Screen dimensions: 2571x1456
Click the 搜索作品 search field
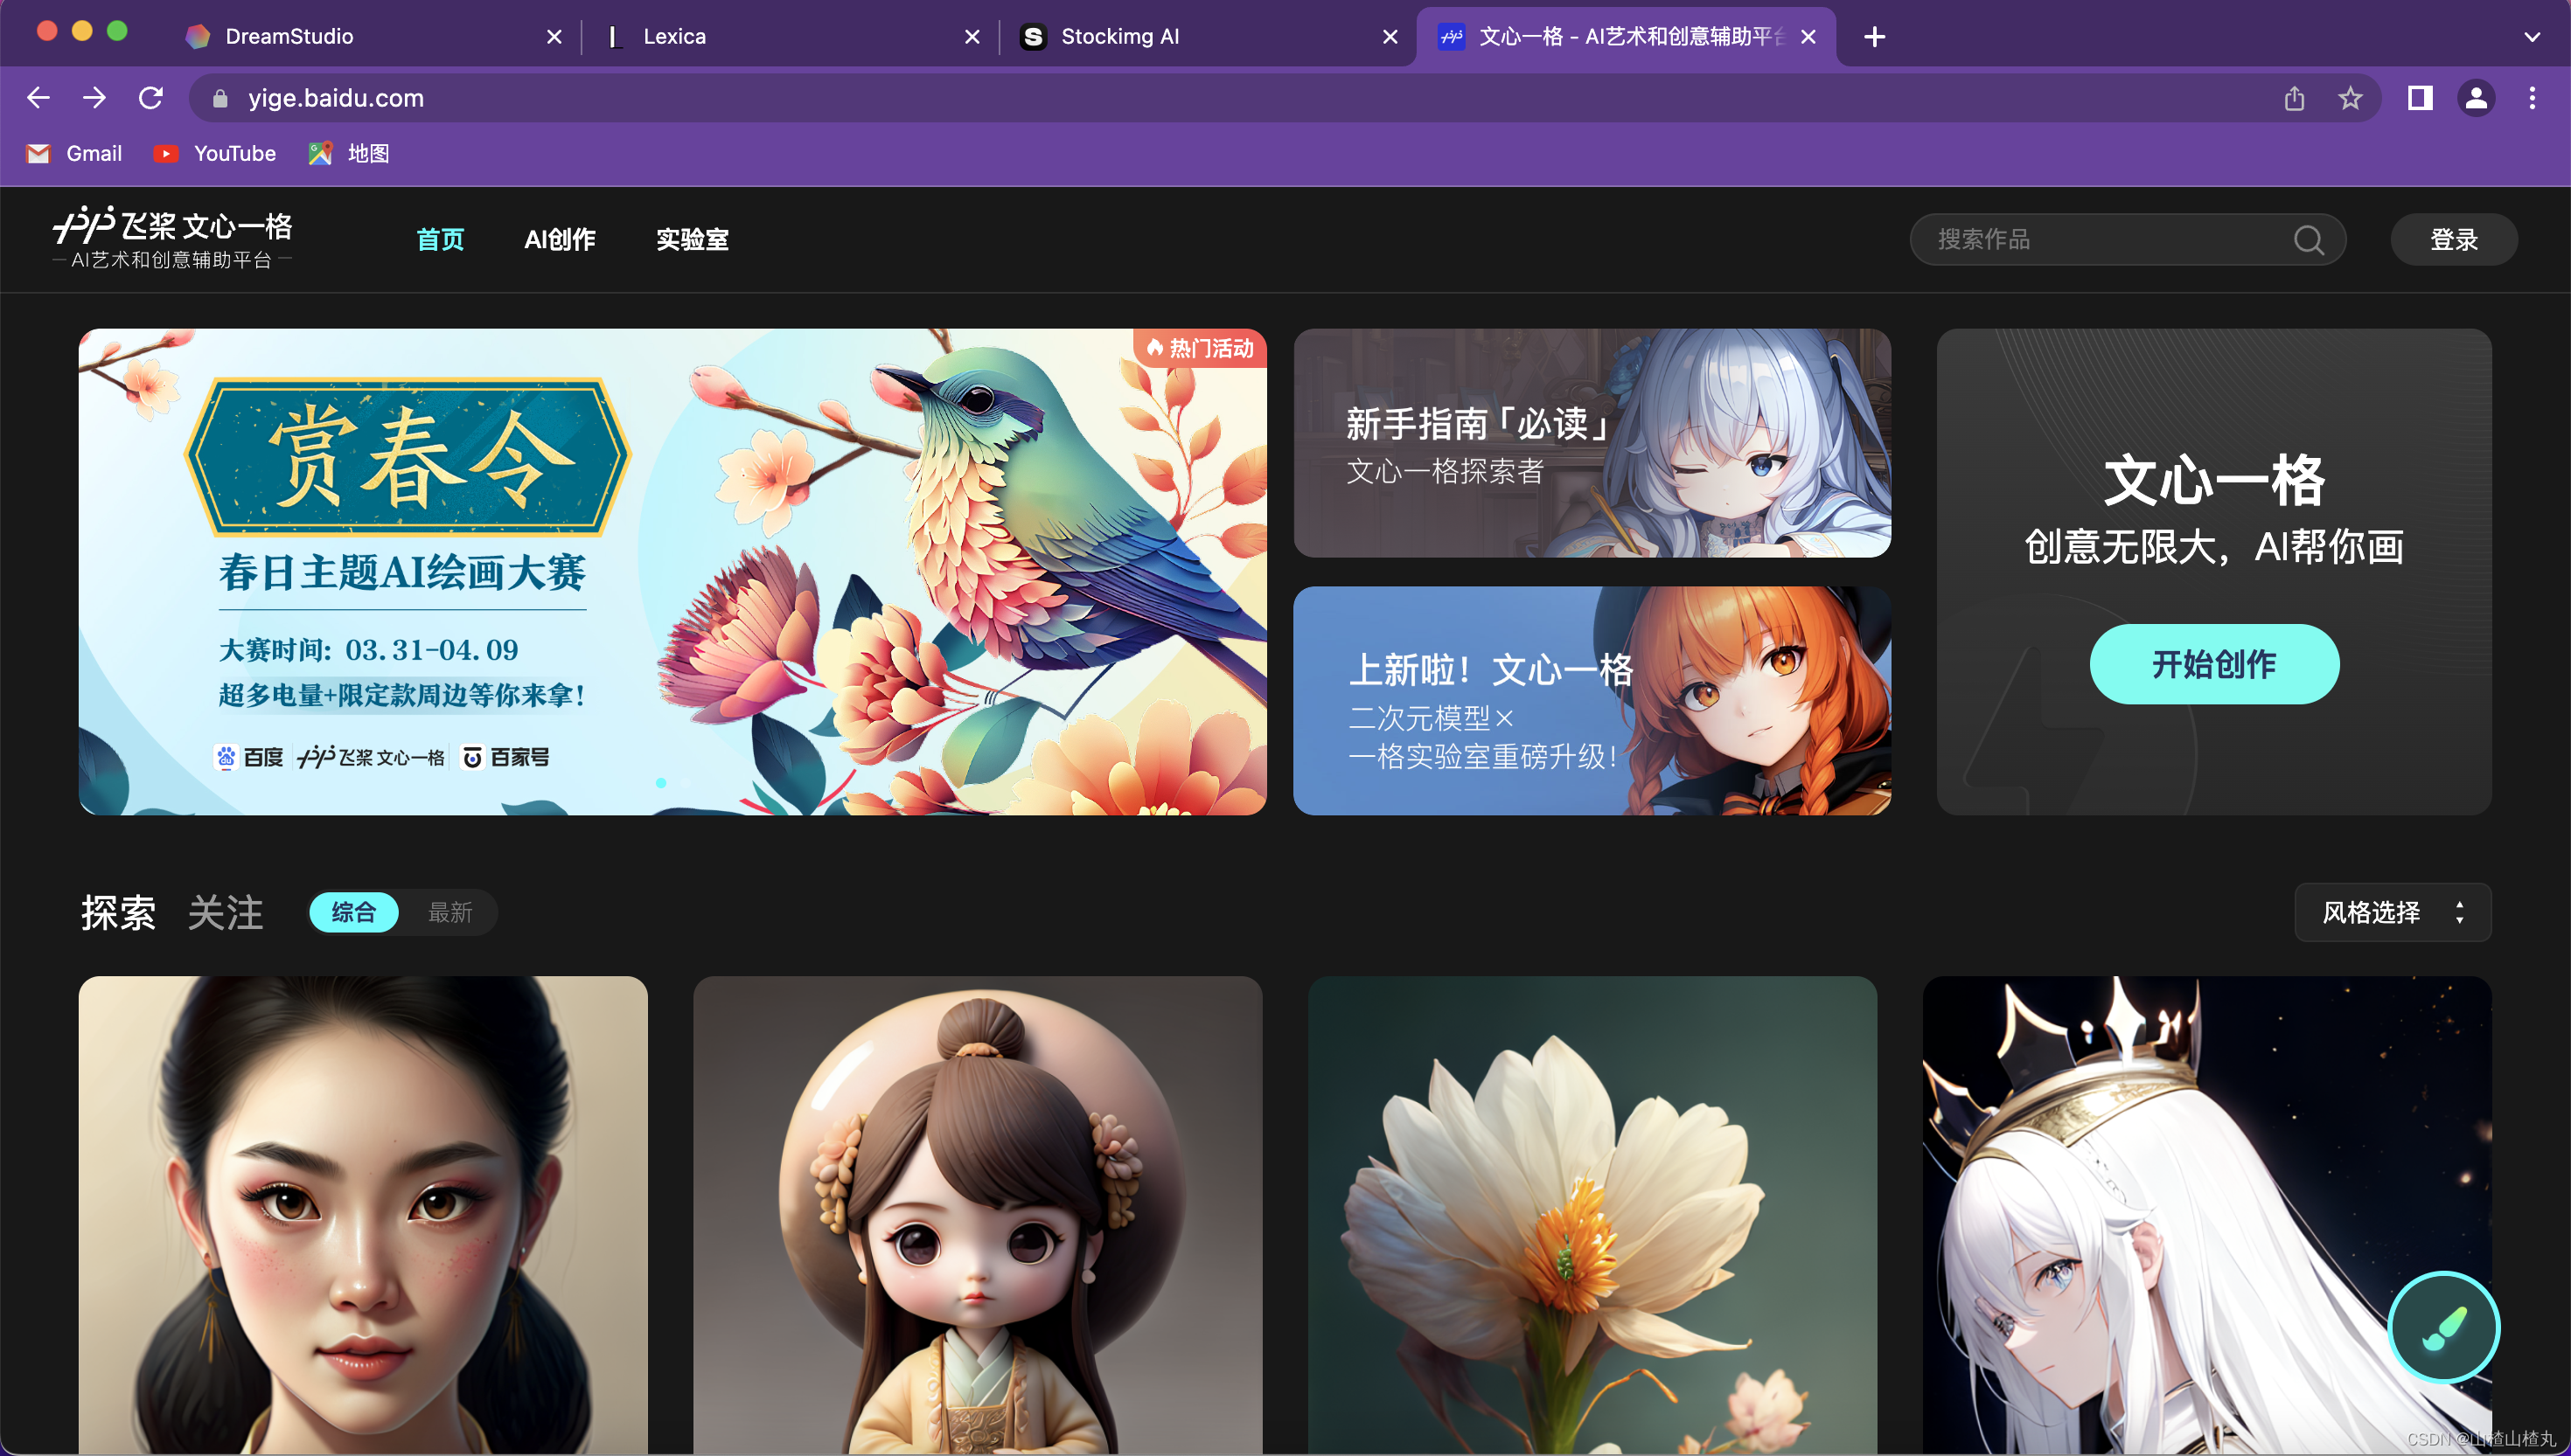coord(2127,239)
